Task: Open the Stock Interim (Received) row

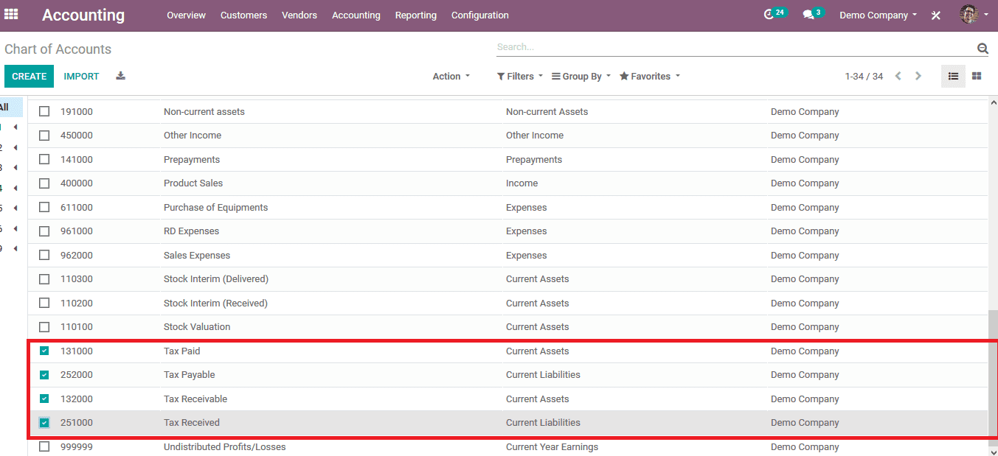Action: [x=507, y=303]
